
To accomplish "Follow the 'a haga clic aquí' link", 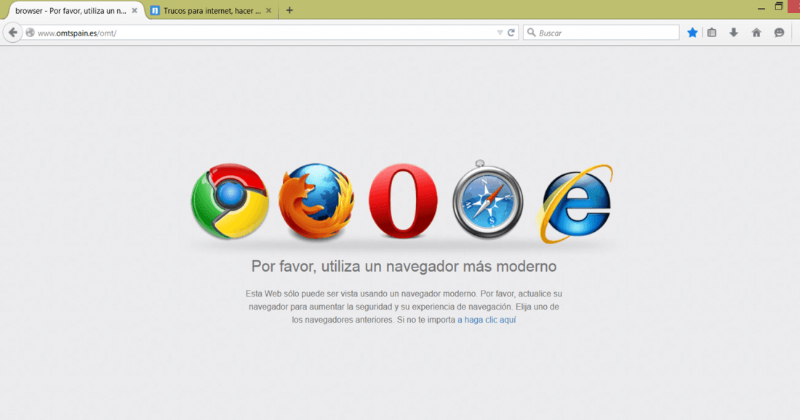I will 487,320.
